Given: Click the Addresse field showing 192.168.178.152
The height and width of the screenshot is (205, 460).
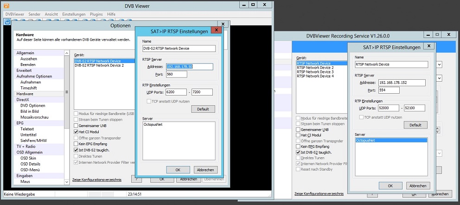Looking at the screenshot, I should tap(402, 83).
